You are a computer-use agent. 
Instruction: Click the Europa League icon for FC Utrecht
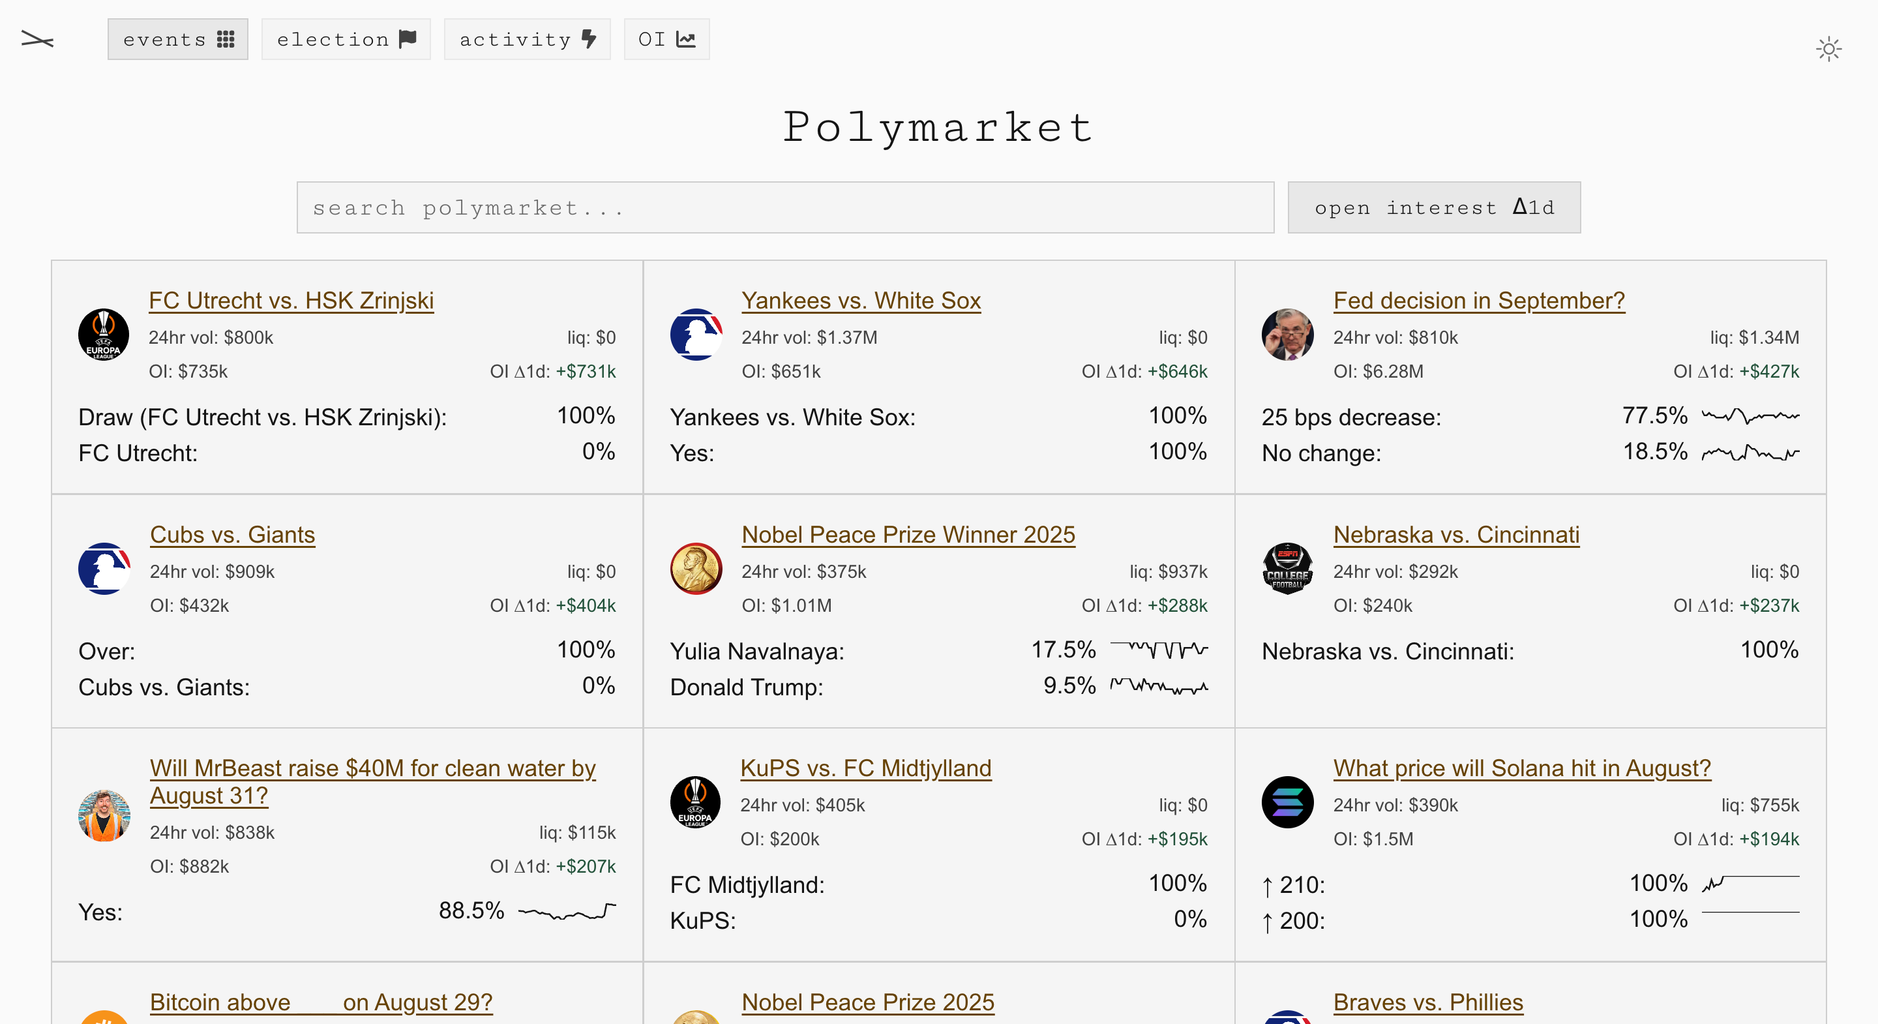[104, 335]
